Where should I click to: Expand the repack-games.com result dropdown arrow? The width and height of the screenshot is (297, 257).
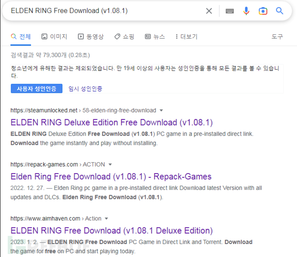[x=110, y=164]
